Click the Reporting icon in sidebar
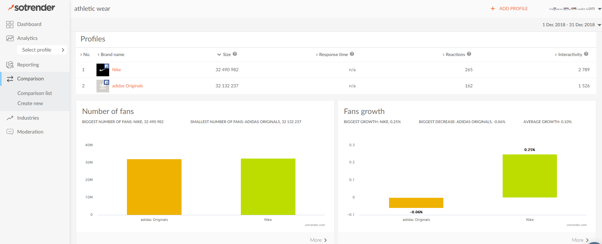This screenshot has width=602, height=244. tap(10, 65)
